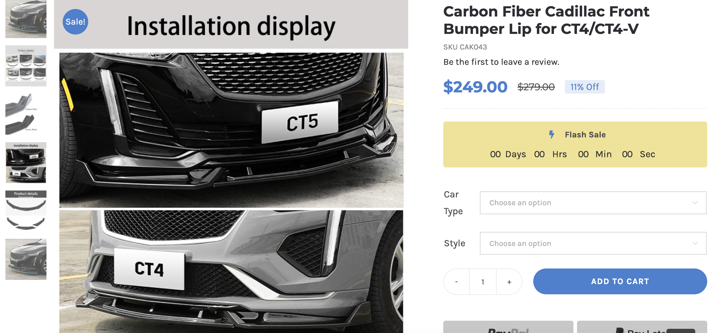Select the Product display grid thumbnail
Viewport: 715px width, 333px height.
tap(26, 66)
